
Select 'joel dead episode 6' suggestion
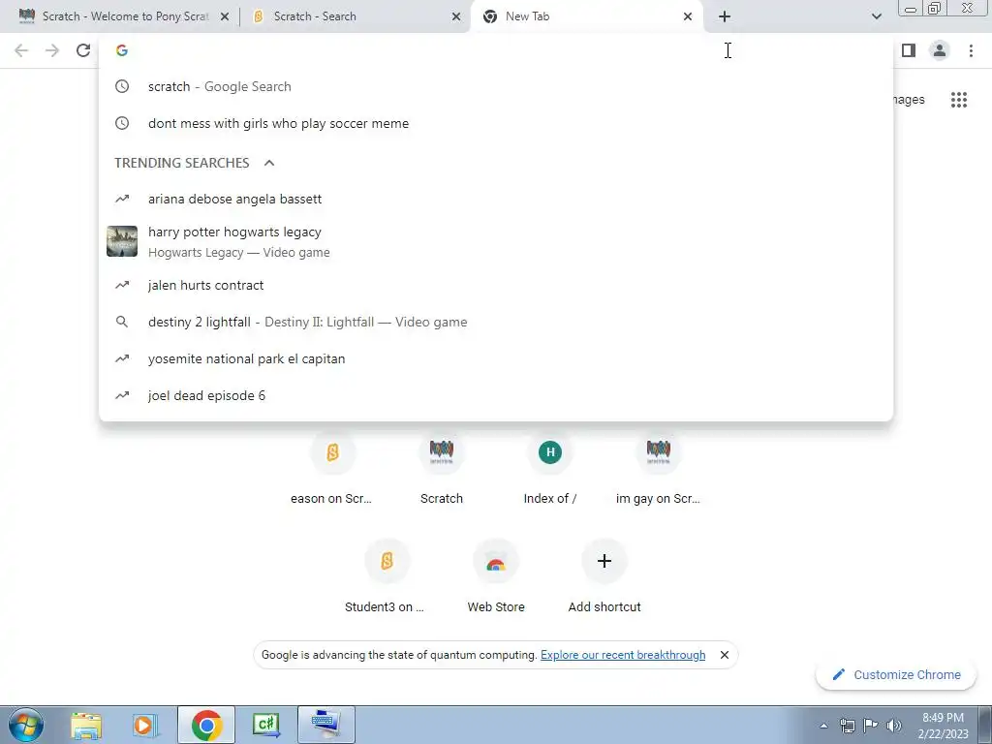pos(496,395)
